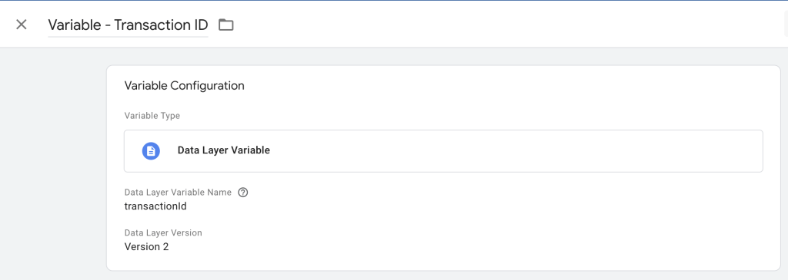Open the folder icon beside the variable name

point(226,25)
